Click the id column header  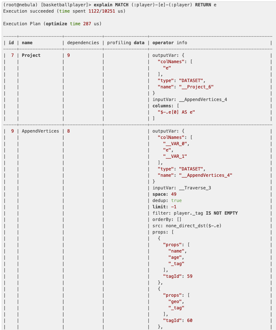[x=11, y=43]
